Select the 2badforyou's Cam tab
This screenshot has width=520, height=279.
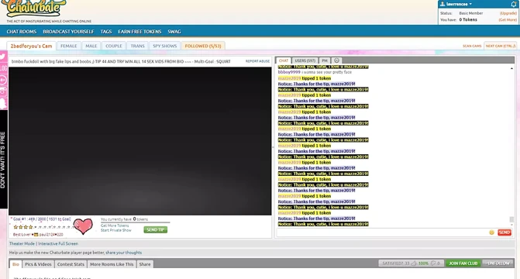[x=31, y=46]
